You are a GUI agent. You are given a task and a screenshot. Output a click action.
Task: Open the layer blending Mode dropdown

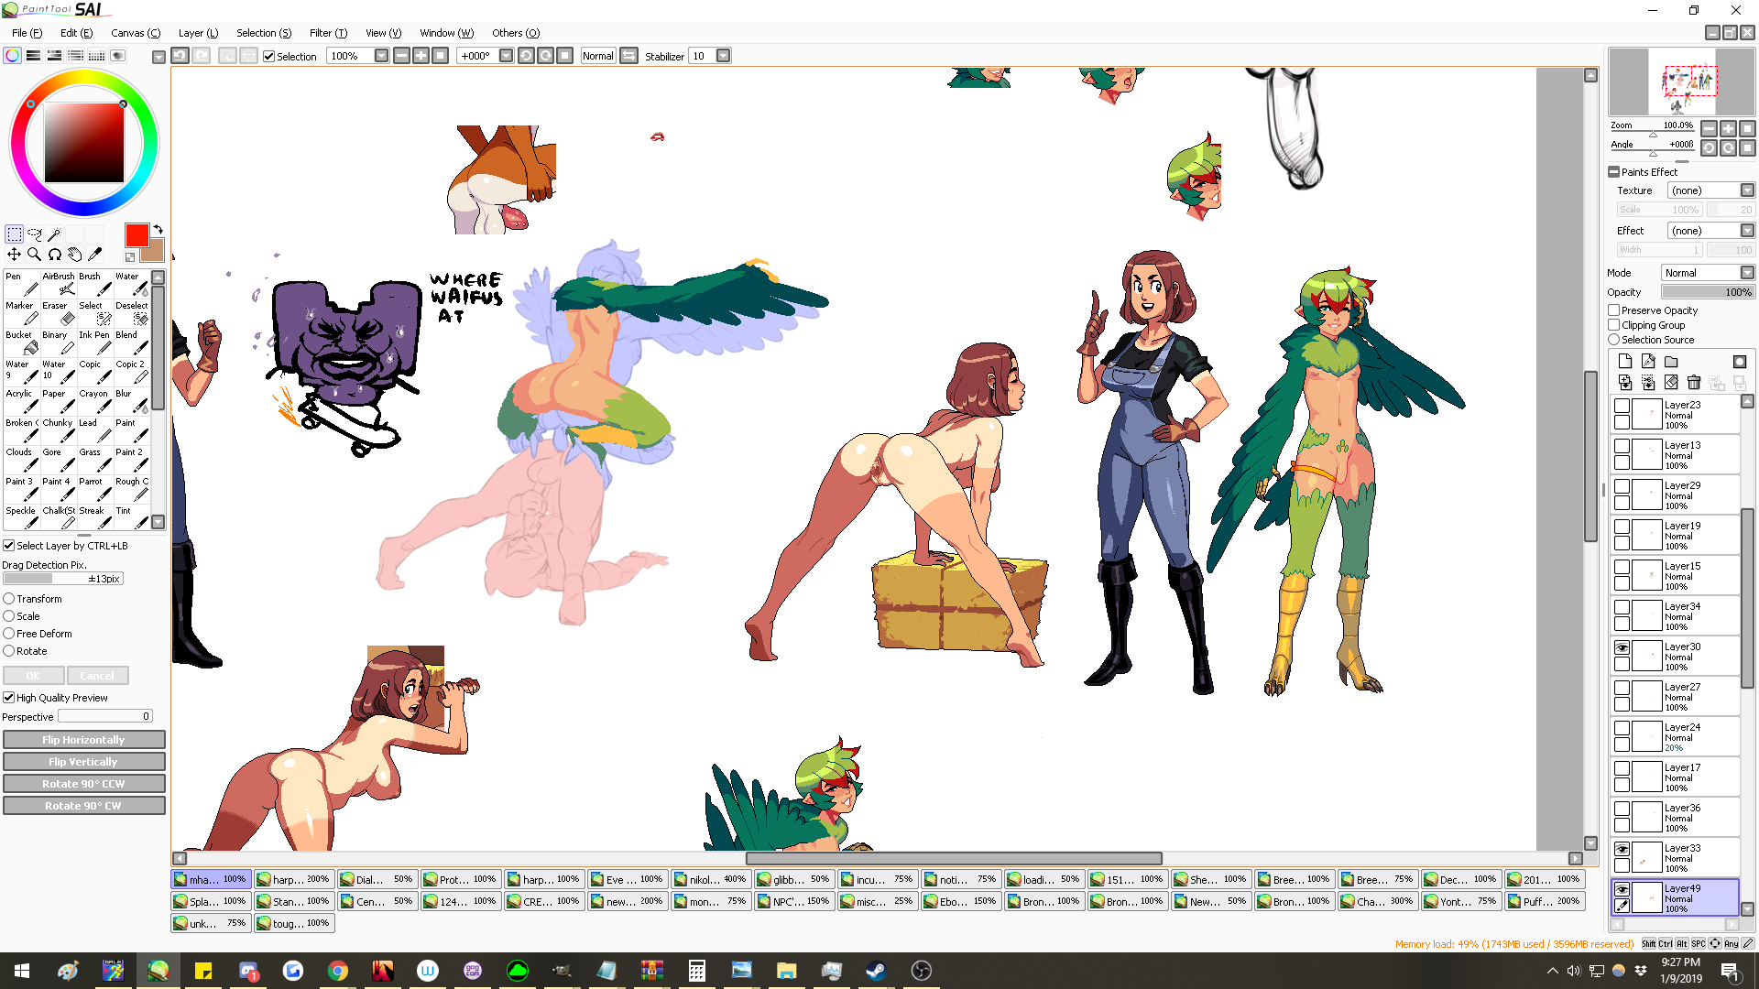[x=1746, y=273]
